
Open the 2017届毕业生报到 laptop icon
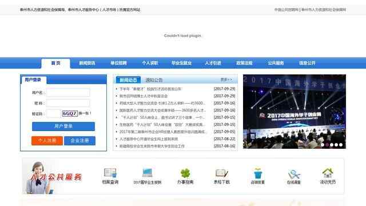tap(148, 176)
